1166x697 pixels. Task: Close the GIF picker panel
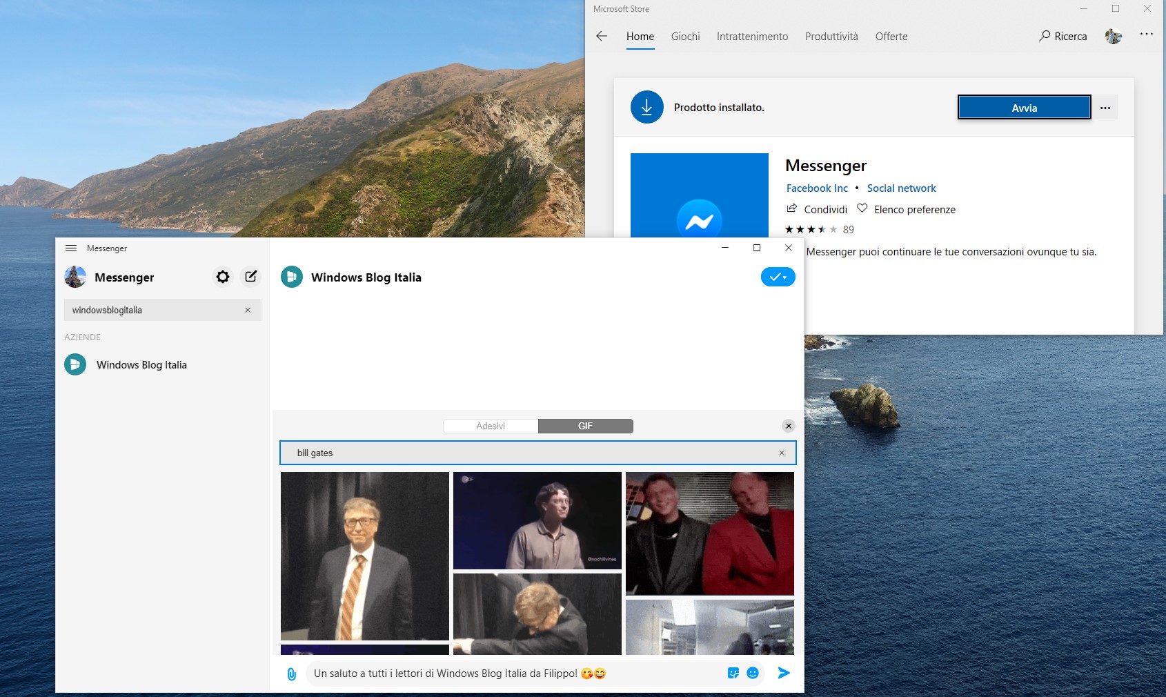[789, 426]
